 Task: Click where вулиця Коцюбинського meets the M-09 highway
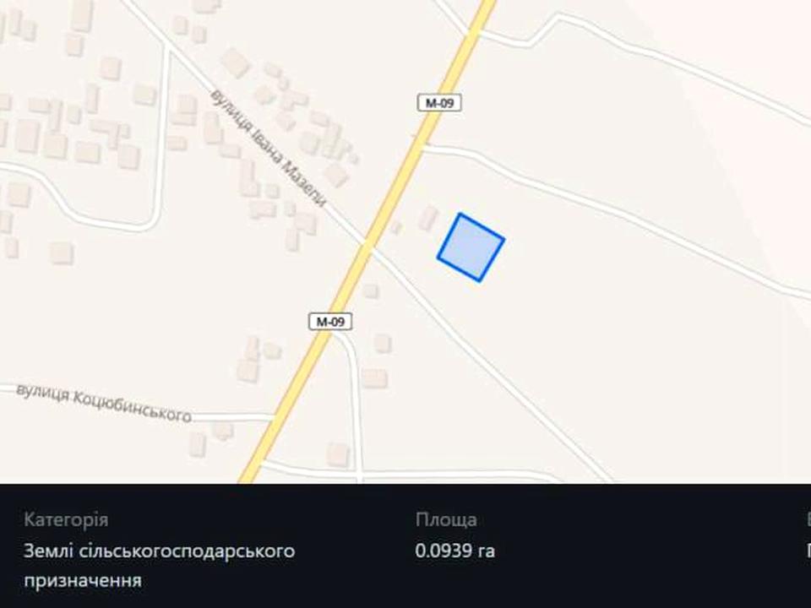[x=273, y=416]
